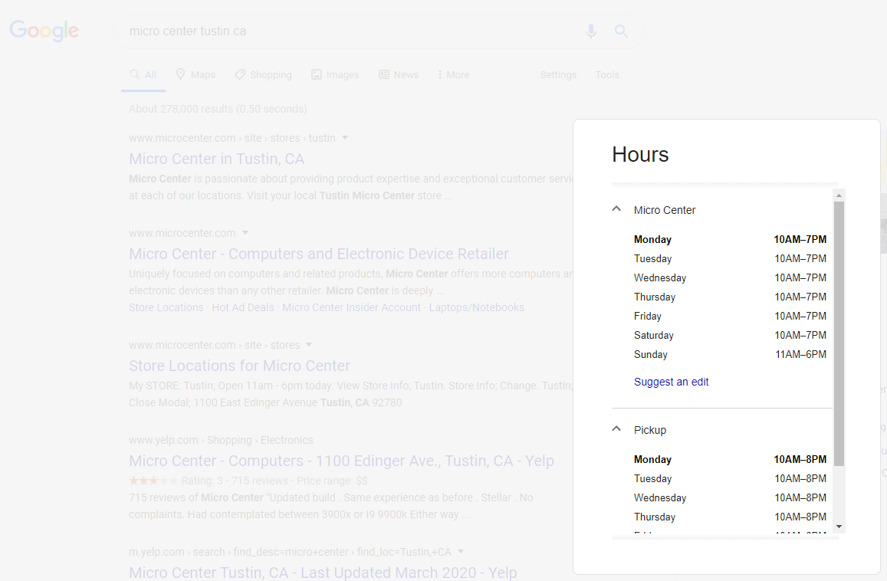Open dropdown arrow beside m.yelp.com URL
887x581 pixels.
[461, 552]
